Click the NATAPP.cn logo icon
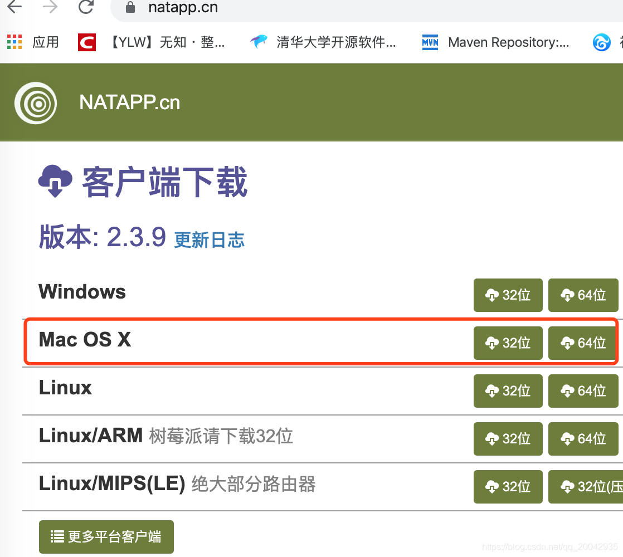 click(x=35, y=103)
